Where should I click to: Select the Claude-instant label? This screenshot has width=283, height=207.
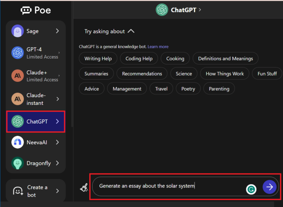(36, 99)
